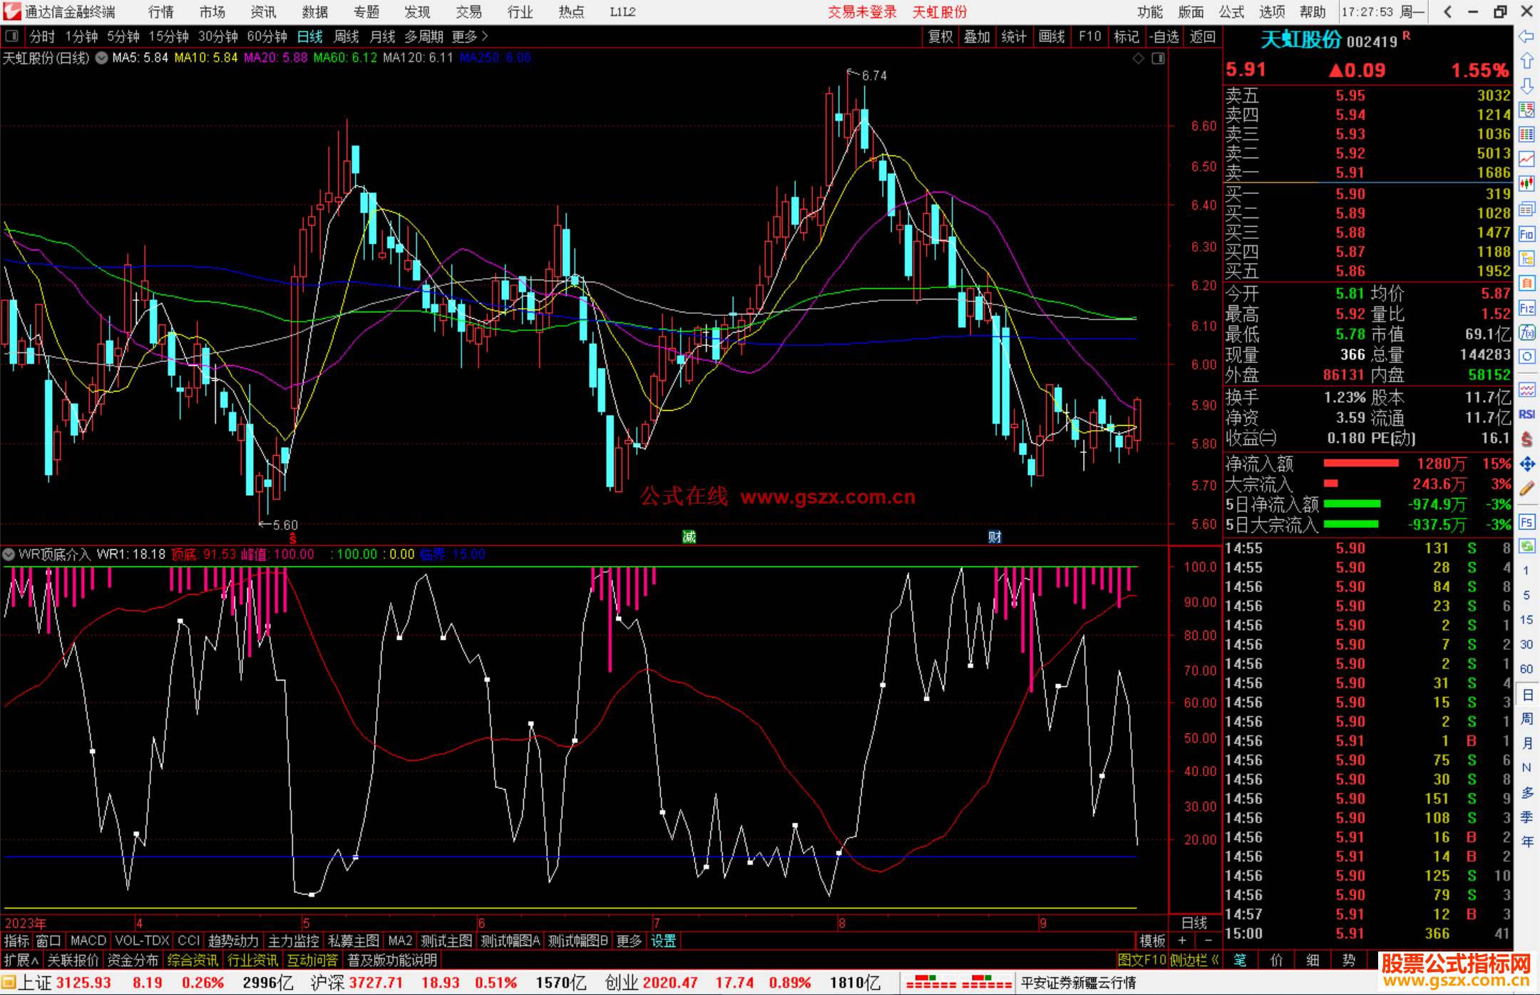The image size is (1540, 995).
Task: Click the back arrow icon in right sidebar
Action: click(1526, 36)
